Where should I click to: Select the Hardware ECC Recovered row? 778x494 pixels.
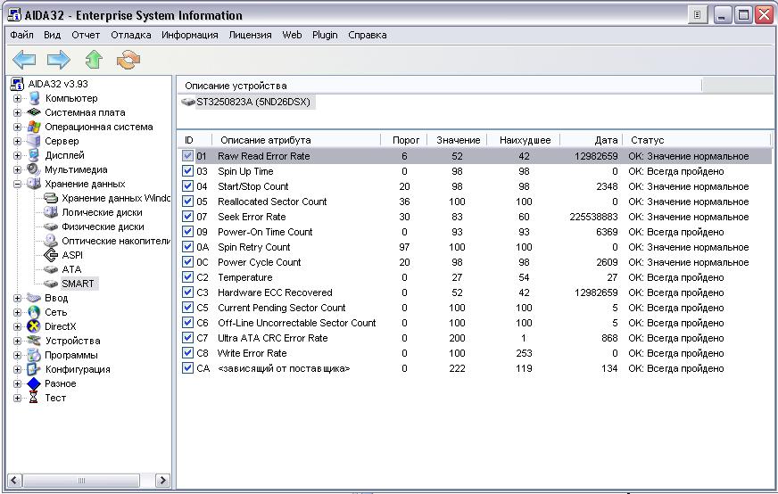pos(474,292)
